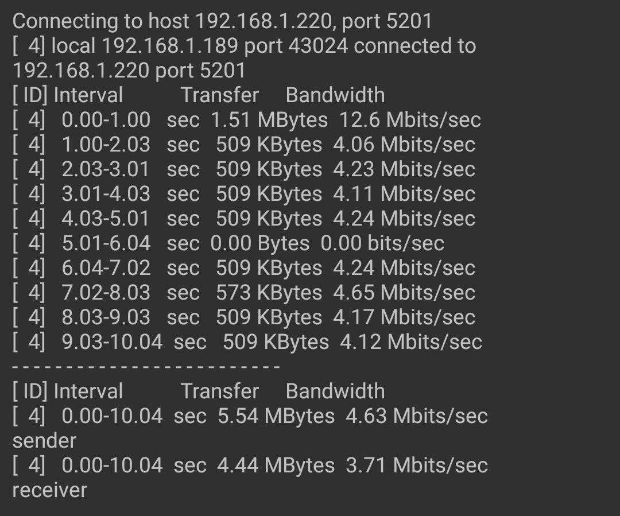This screenshot has height=516, width=620.
Task: Select the 9.03-10.04 sec interval row
Action: [x=247, y=342]
